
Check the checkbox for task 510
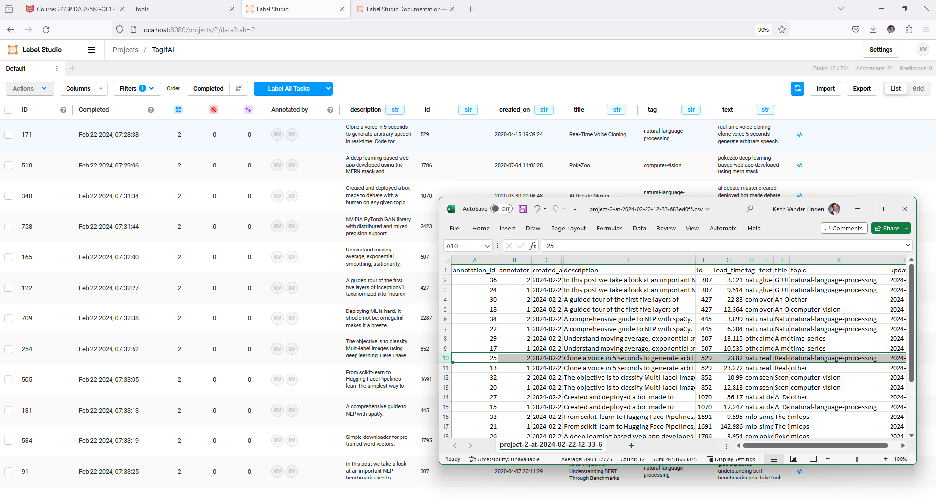(x=8, y=166)
